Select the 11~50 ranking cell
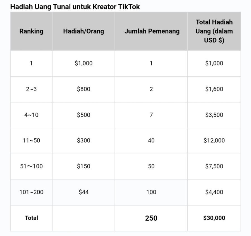The width and height of the screenshot is (251, 236). click(x=31, y=140)
